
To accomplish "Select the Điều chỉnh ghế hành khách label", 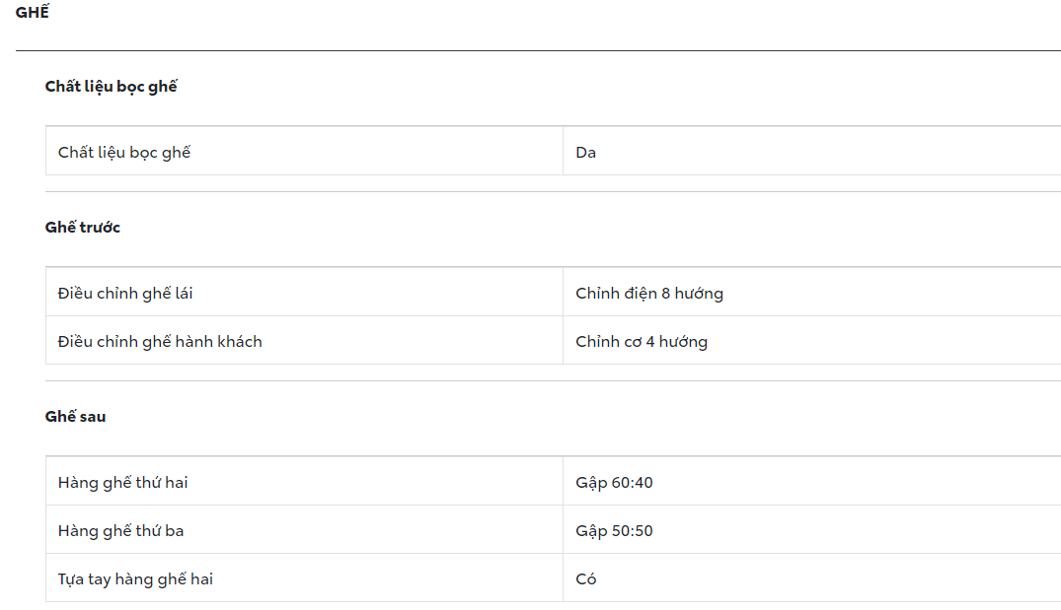I will coord(160,342).
